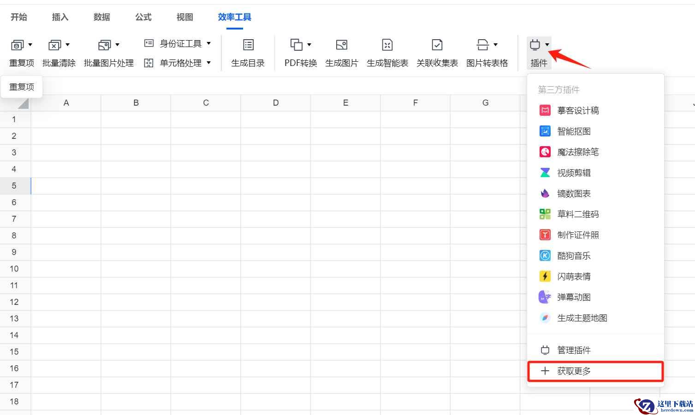Open 管理插件 in plugin menu
Image resolution: width=695 pixels, height=415 pixels.
573,350
